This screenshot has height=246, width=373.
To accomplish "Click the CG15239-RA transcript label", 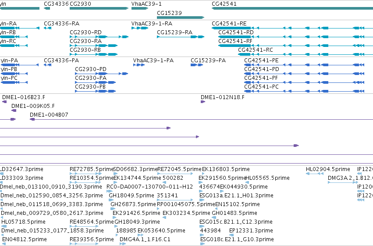I will coord(174,32).
